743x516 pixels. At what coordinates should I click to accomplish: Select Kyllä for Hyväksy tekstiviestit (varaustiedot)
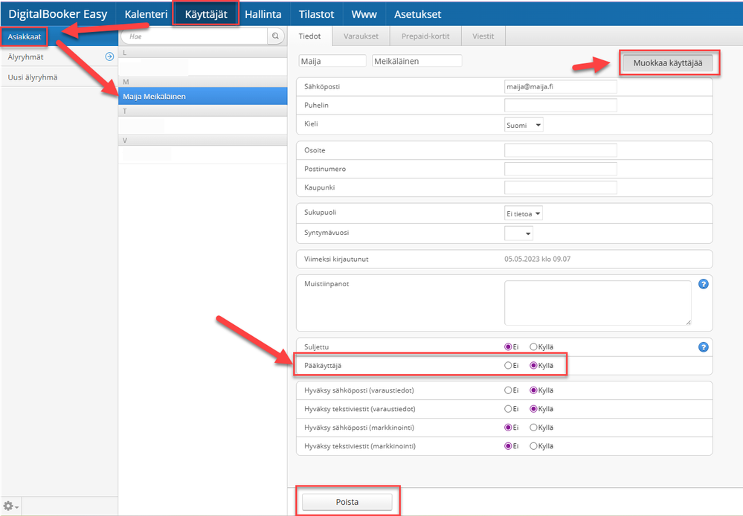tap(533, 408)
